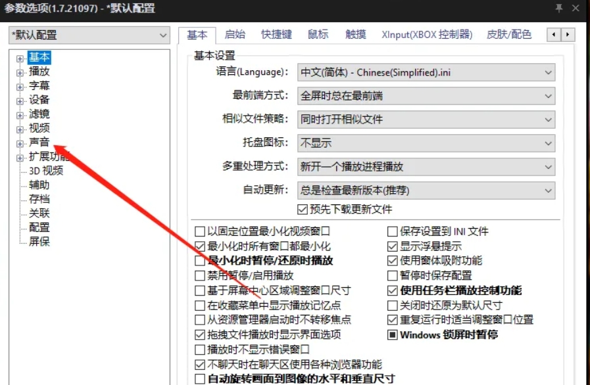Open the 语言(Language) dropdown
The width and height of the screenshot is (590, 385).
tap(547, 72)
